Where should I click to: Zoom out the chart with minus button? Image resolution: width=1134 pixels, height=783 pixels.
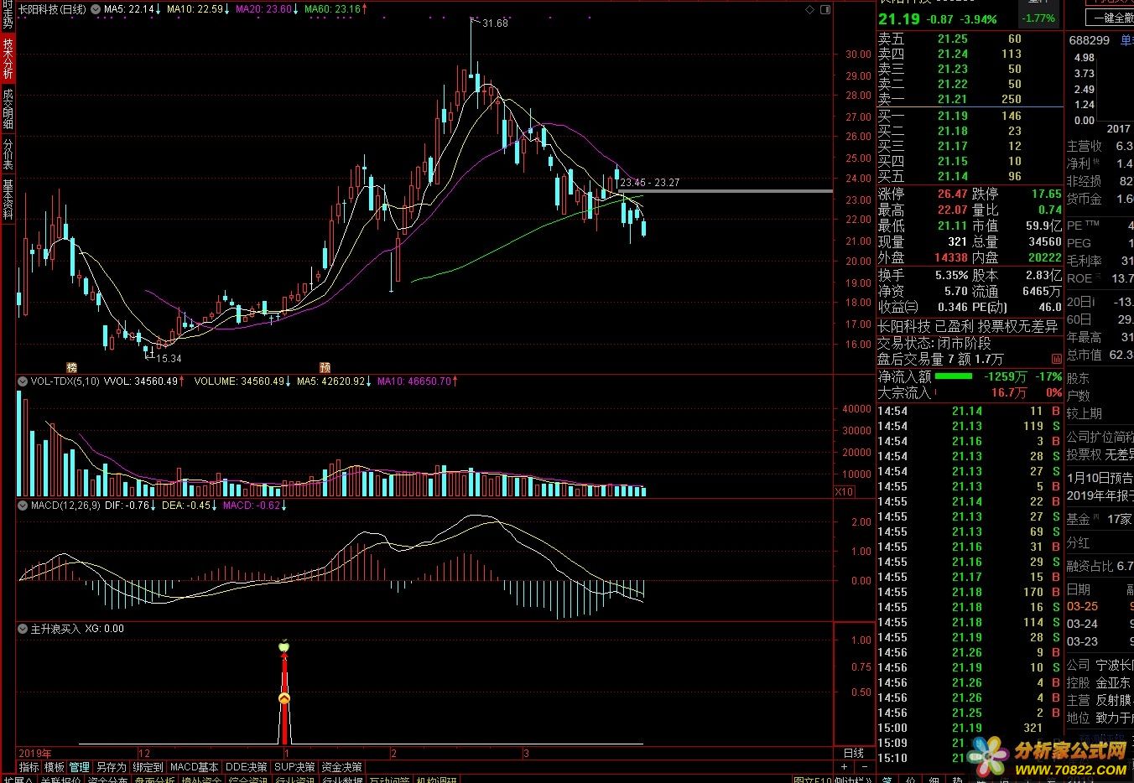click(x=863, y=767)
